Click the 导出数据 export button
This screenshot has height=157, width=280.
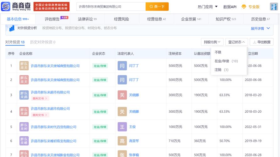point(261,42)
